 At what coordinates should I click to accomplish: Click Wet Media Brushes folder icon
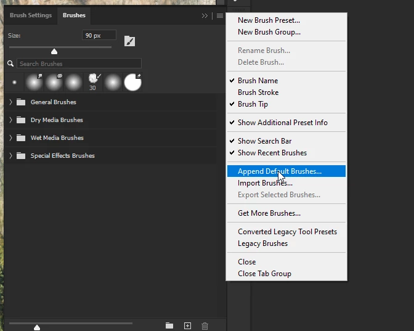coord(21,138)
